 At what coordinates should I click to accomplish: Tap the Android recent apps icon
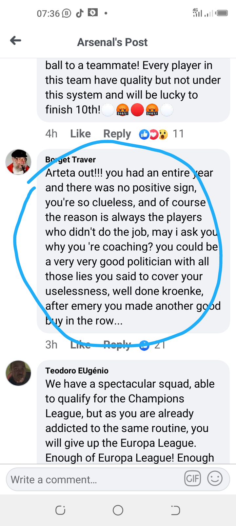point(60,510)
